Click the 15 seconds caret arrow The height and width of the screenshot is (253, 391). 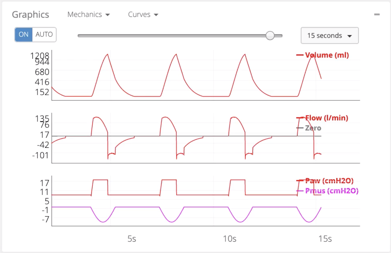350,36
